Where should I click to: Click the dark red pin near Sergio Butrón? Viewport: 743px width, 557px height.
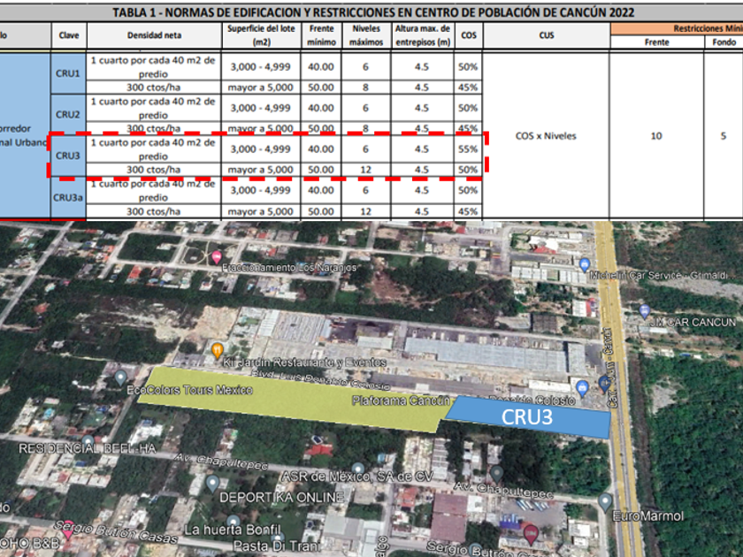pyautogui.click(x=532, y=534)
